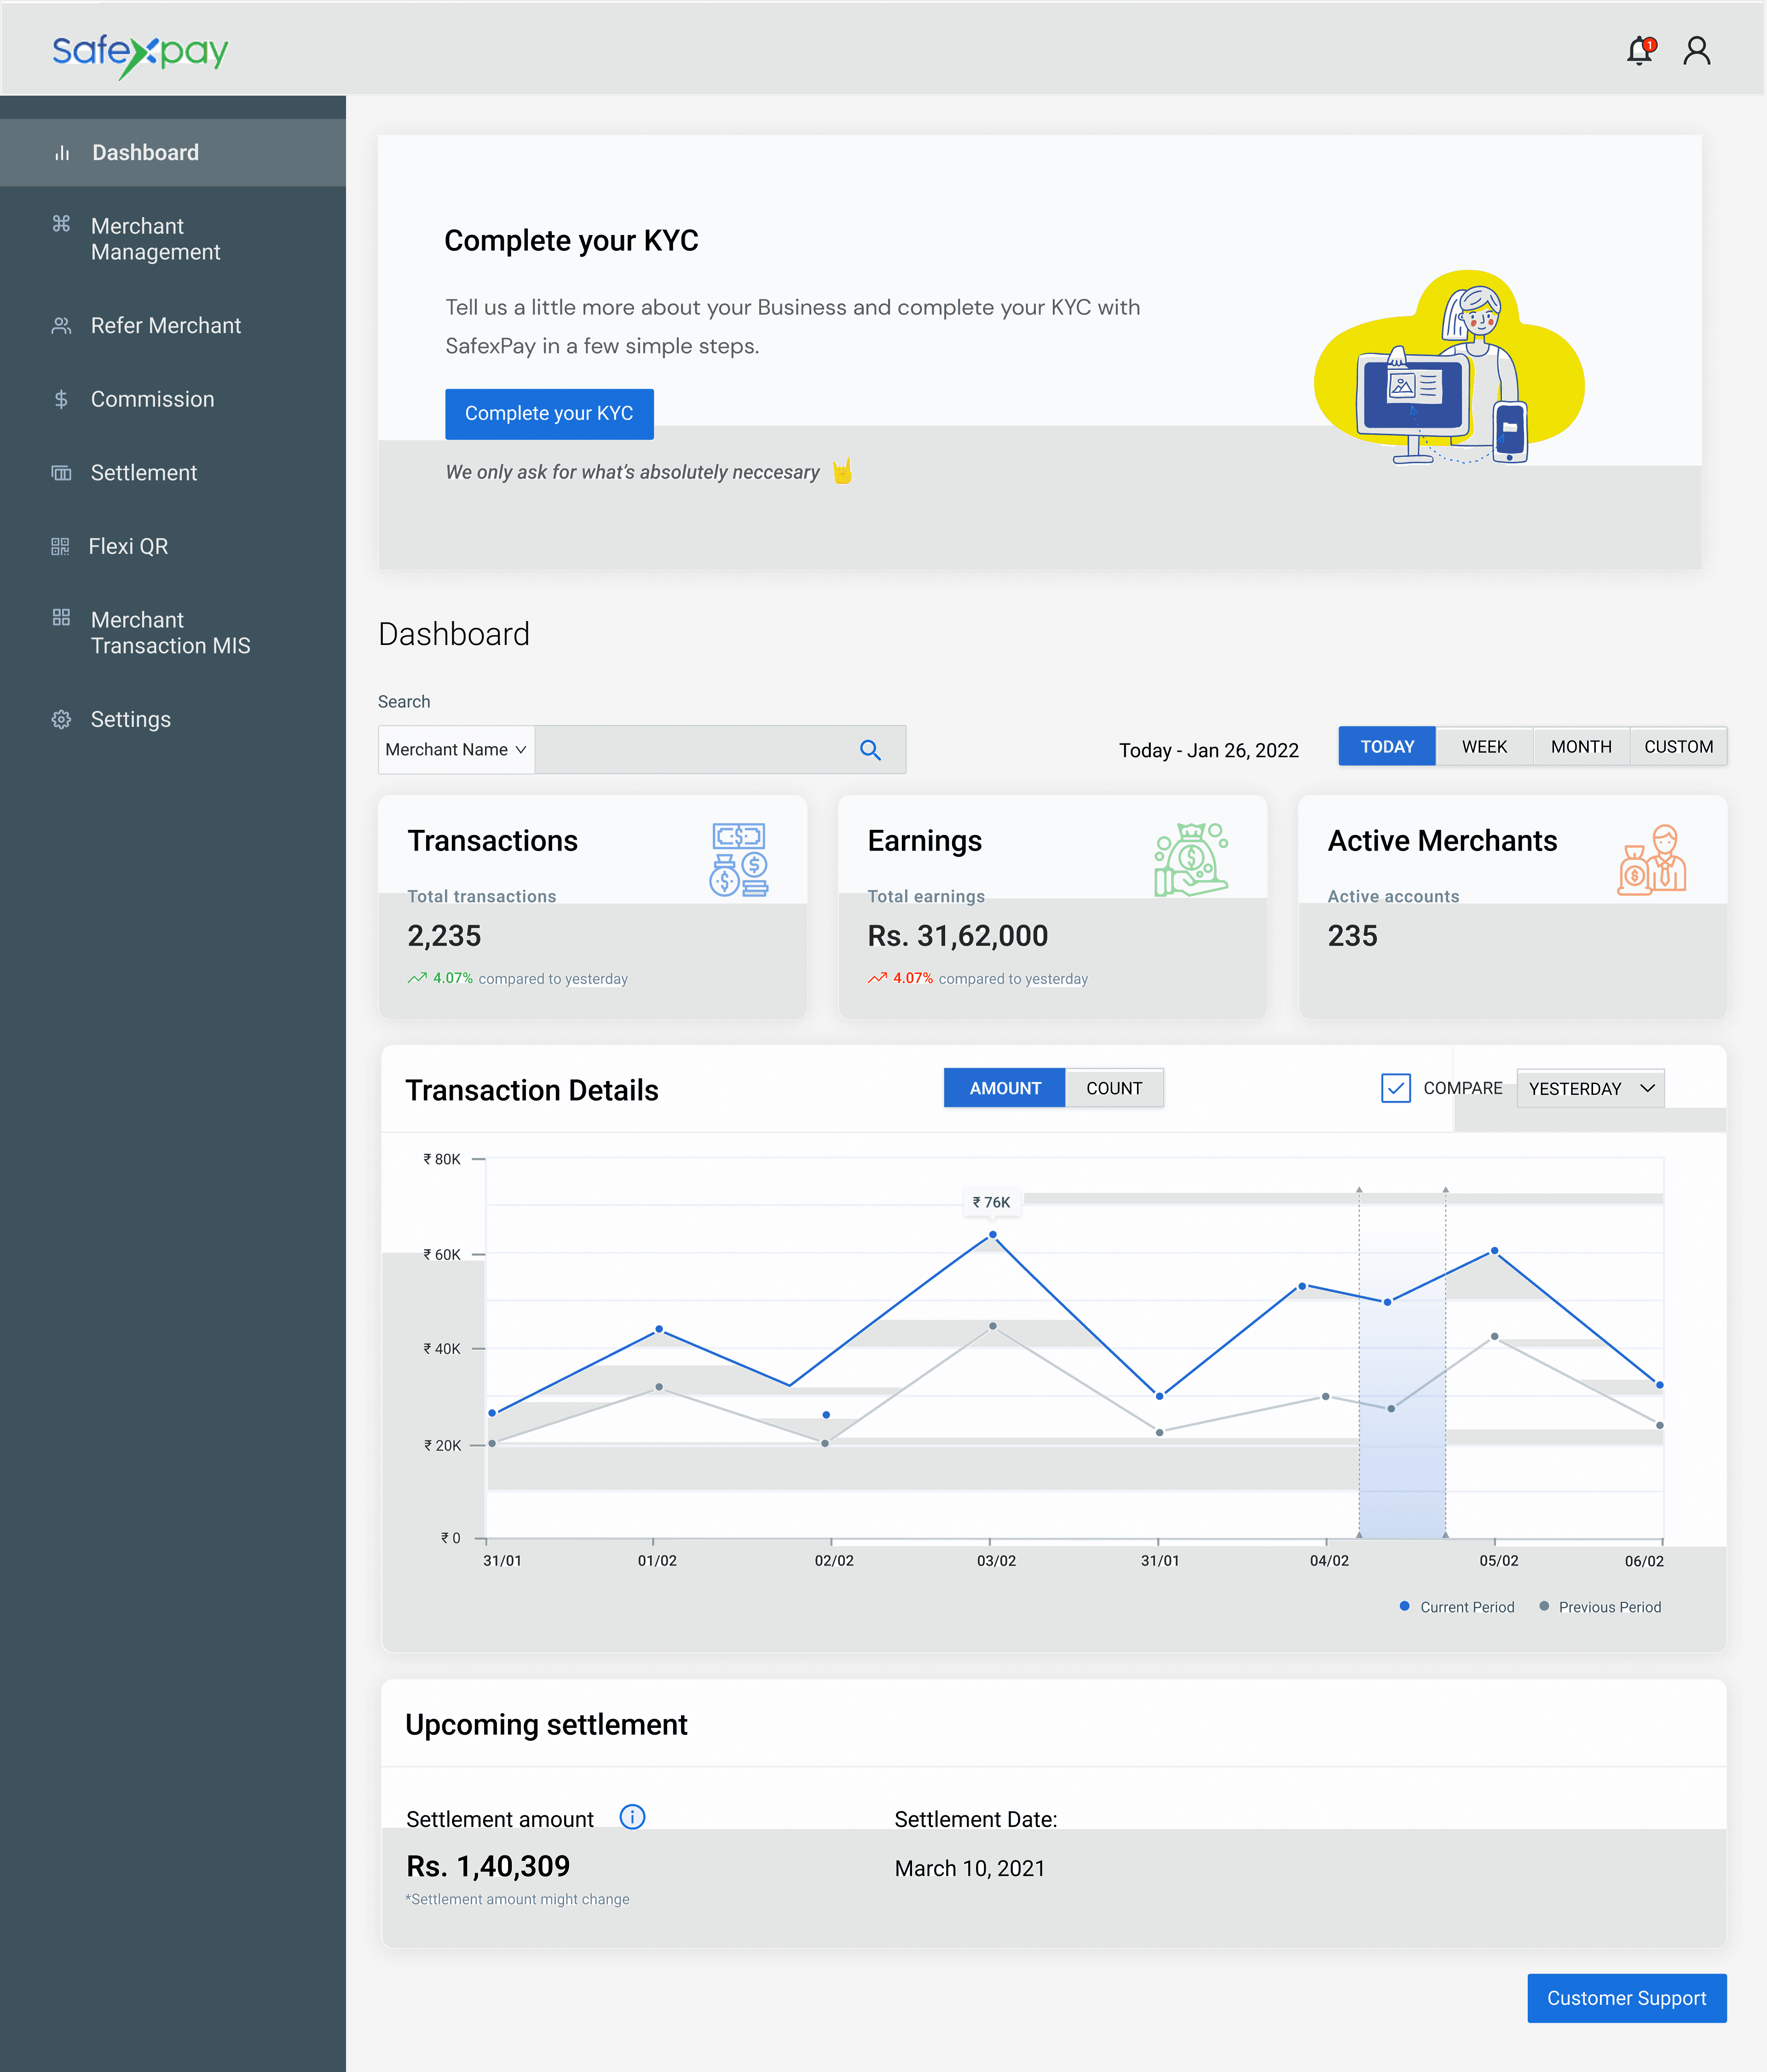Click the Previous Period legend entry
The width and height of the screenshot is (1767, 2072).
(x=1600, y=1607)
